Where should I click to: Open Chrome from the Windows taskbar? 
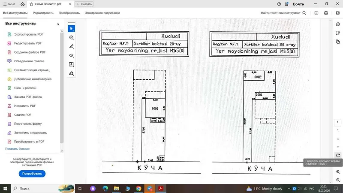[138, 188]
